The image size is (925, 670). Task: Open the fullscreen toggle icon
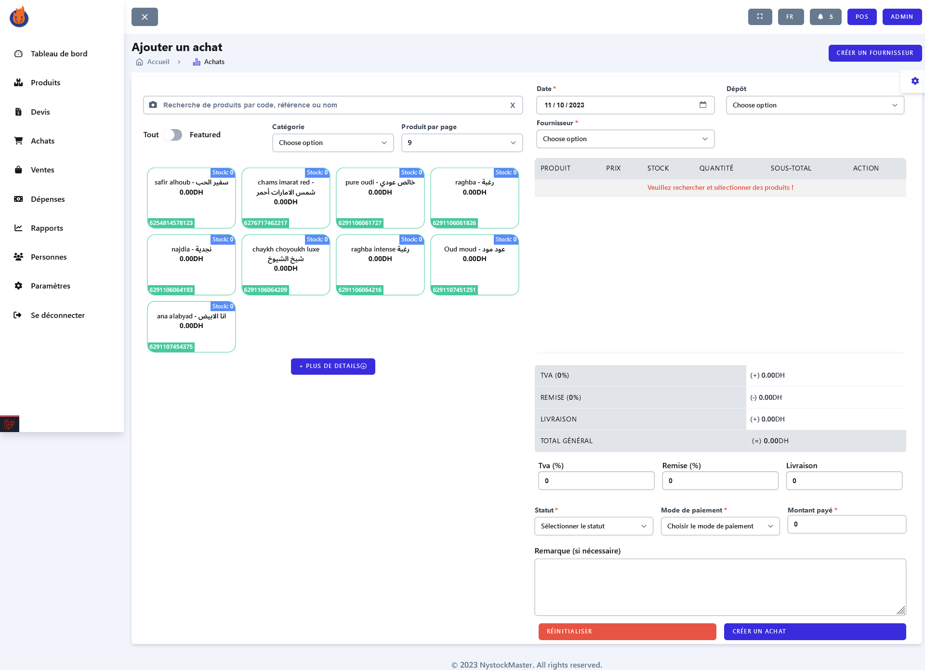(x=760, y=17)
